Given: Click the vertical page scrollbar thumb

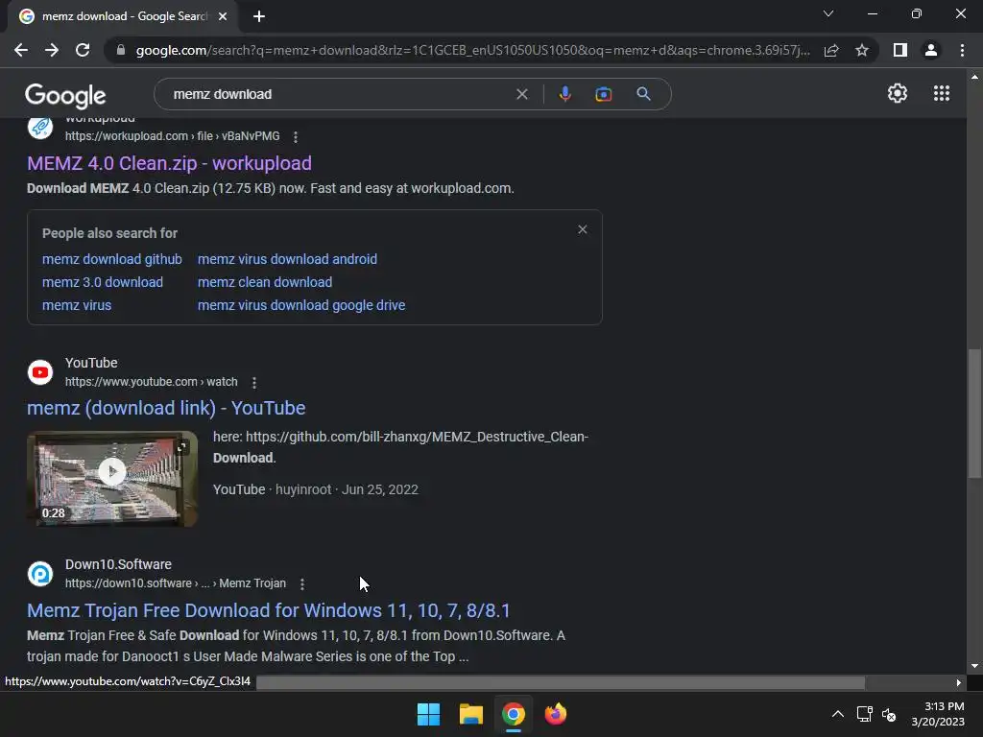Looking at the screenshot, I should (974, 414).
